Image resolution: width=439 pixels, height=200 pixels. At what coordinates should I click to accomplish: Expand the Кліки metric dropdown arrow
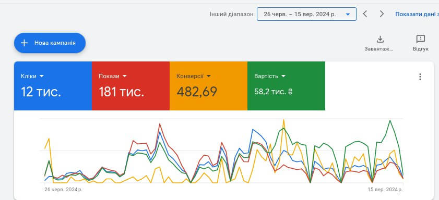pyautogui.click(x=41, y=76)
